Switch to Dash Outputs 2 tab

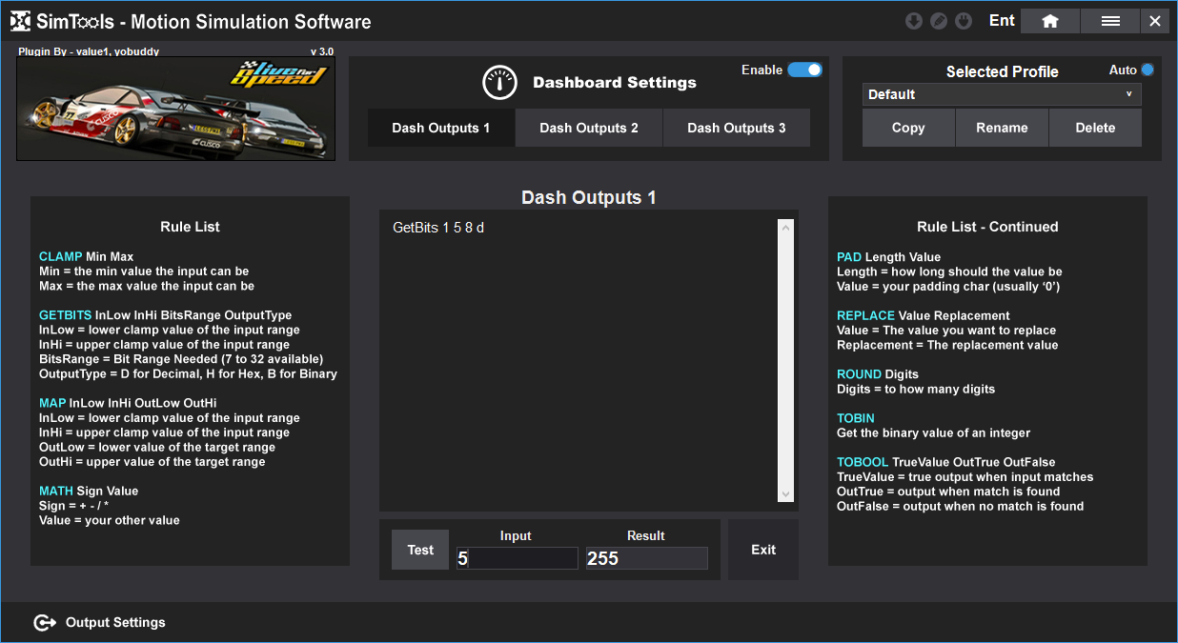point(589,128)
